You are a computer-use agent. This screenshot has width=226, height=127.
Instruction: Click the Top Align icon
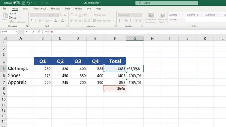(71, 15)
